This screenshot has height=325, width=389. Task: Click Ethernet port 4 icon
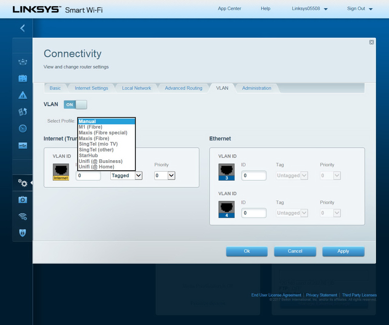(x=226, y=209)
